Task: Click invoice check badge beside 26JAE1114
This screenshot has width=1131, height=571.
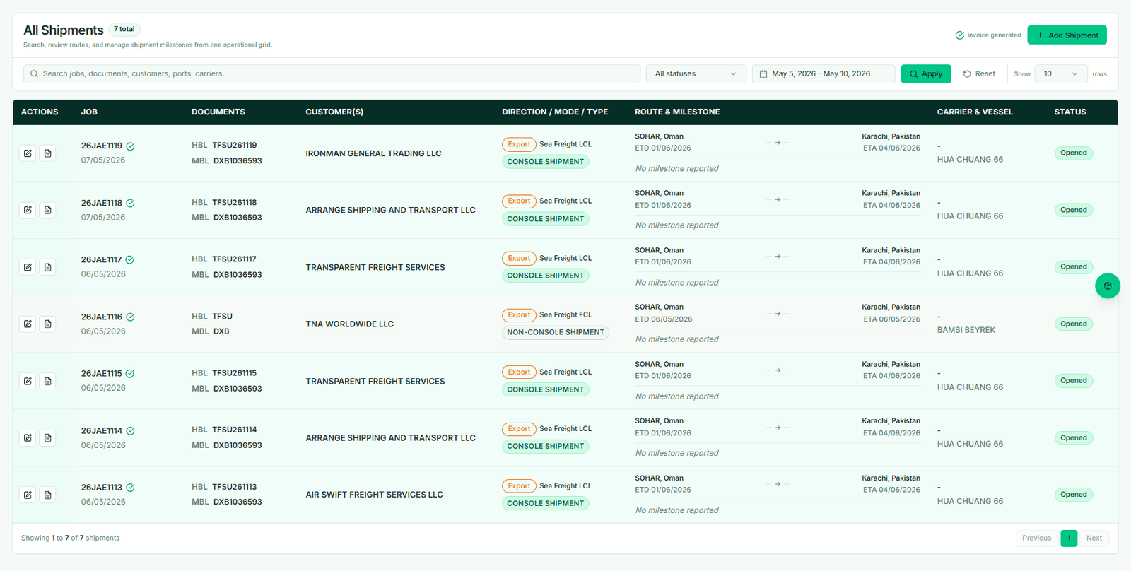Action: (x=130, y=431)
